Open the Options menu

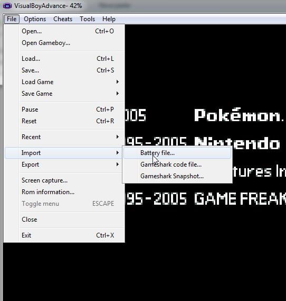35,19
